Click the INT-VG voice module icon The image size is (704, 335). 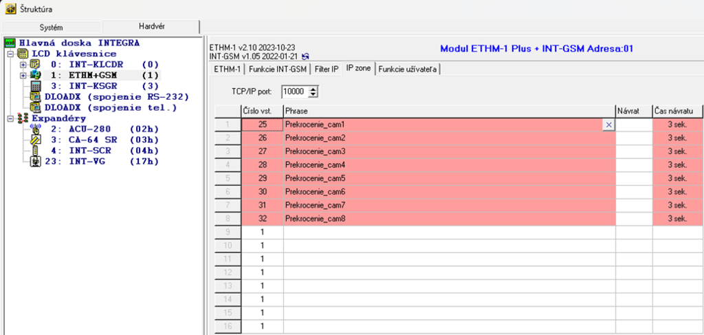(x=36, y=162)
